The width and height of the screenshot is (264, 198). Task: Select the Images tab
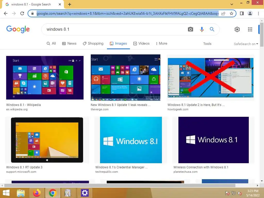pyautogui.click(x=118, y=43)
